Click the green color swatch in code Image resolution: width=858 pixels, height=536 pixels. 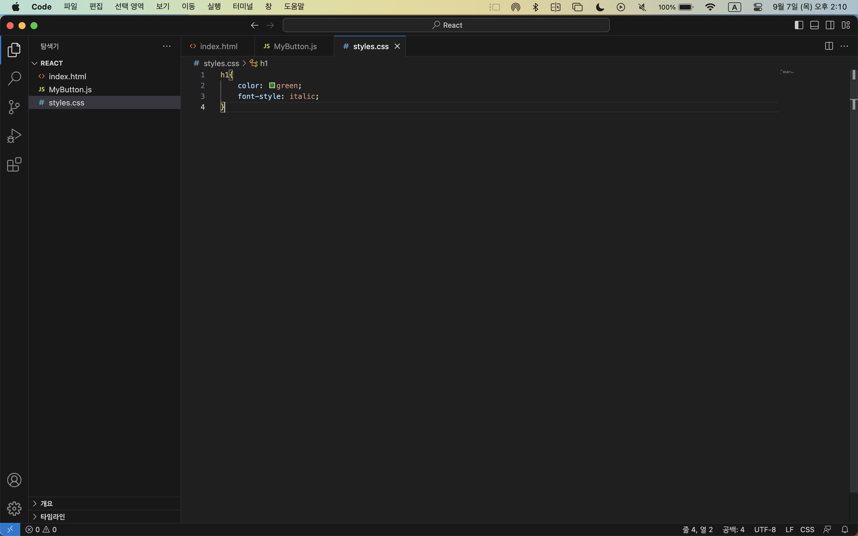click(272, 85)
